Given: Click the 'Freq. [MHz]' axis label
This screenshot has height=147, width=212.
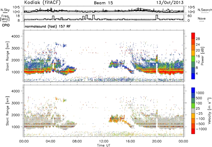Looking at the screenshot, I should (x=5, y=18).
